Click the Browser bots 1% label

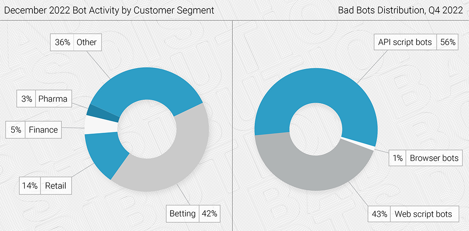tap(426, 157)
